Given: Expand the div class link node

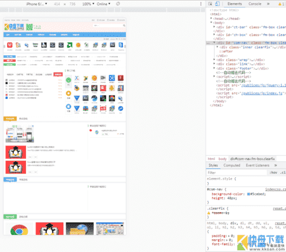Looking at the screenshot, I should pos(214,64).
